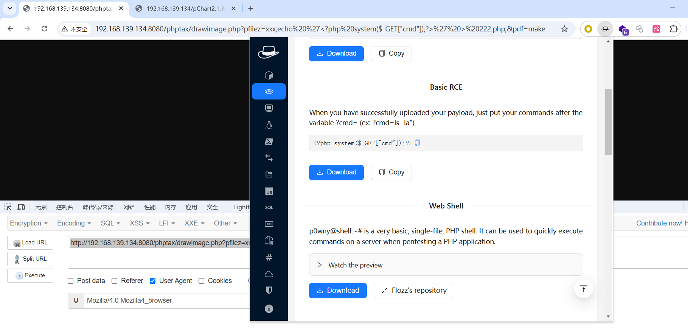Open the yellow ring extension icon
This screenshot has height=328, width=688.
[x=588, y=29]
